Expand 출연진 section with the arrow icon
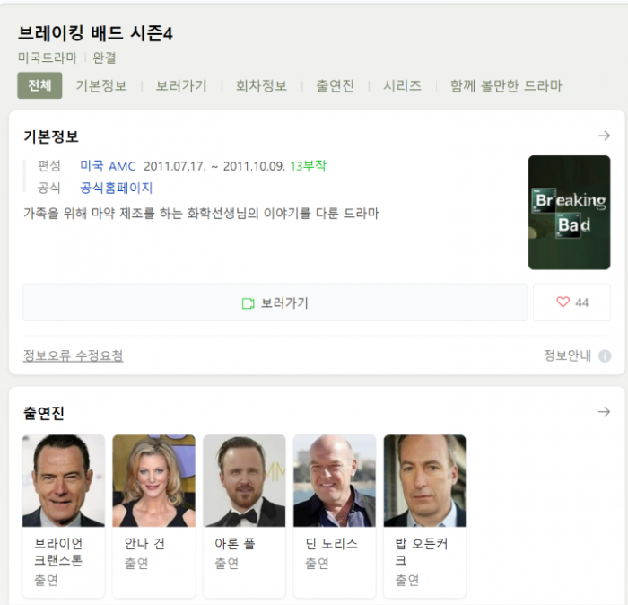 coord(604,412)
